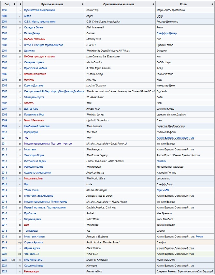Open Миссия невыполнима: Протокол Фантом link
215x275 pixels.
[48, 144]
